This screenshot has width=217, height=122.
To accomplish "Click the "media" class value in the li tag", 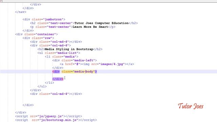I will 70,57.
